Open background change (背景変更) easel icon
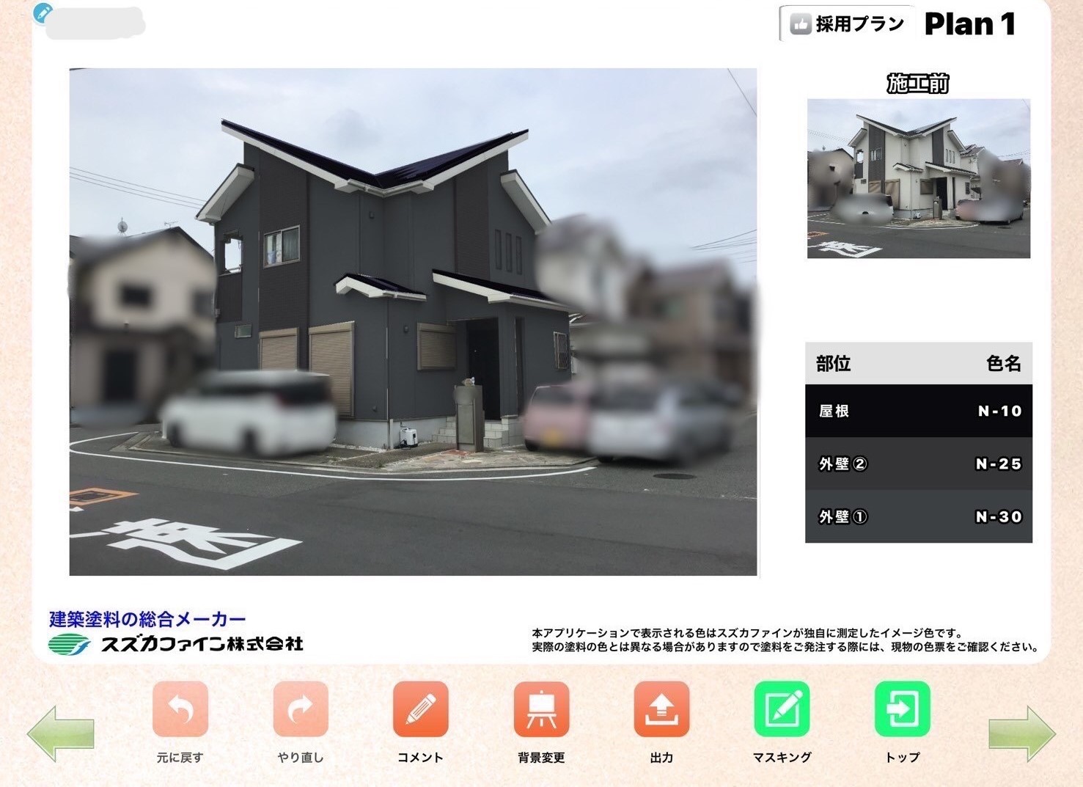This screenshot has width=1083, height=787. (541, 709)
